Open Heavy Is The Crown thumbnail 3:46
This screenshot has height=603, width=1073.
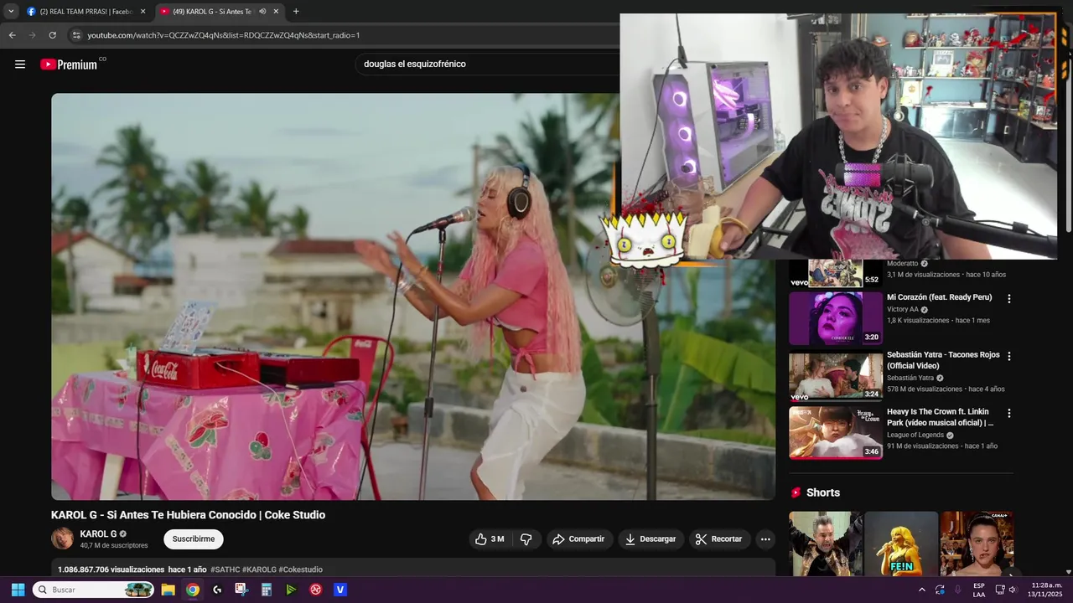click(x=836, y=433)
